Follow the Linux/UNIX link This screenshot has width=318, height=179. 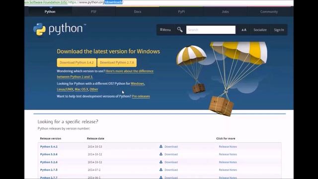pyautogui.click(x=65, y=89)
